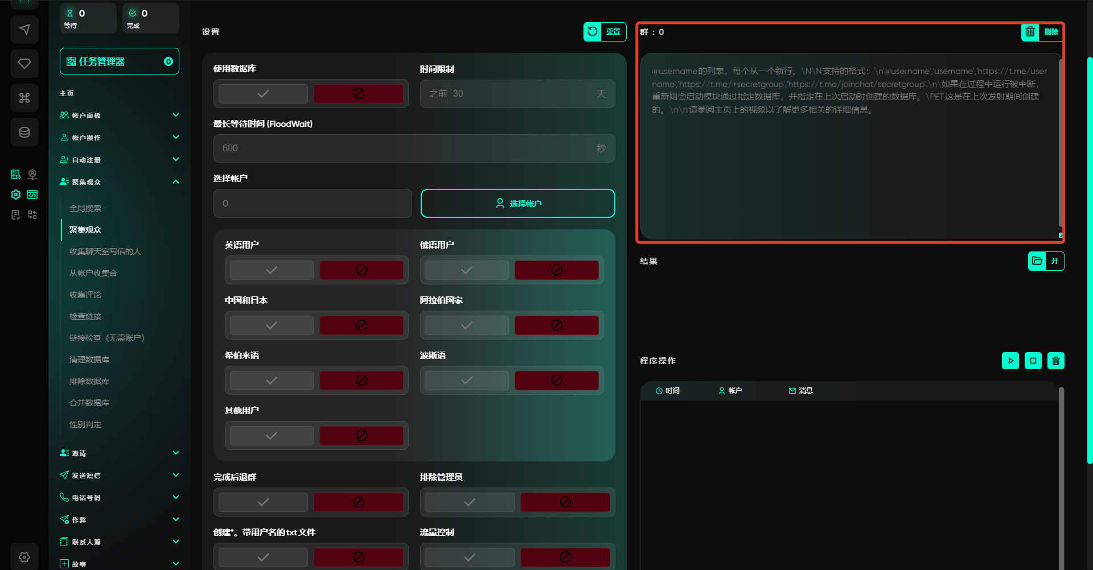Click the command-key icon in left sidebar
This screenshot has height=570, width=1093.
pos(24,98)
